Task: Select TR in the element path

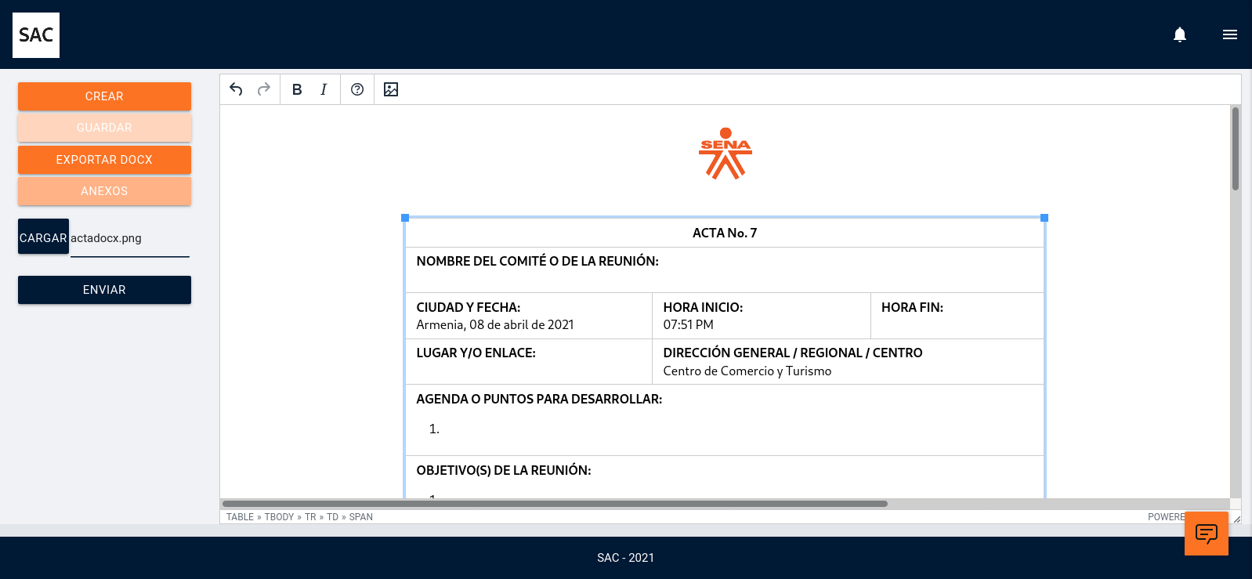Action: 310,517
